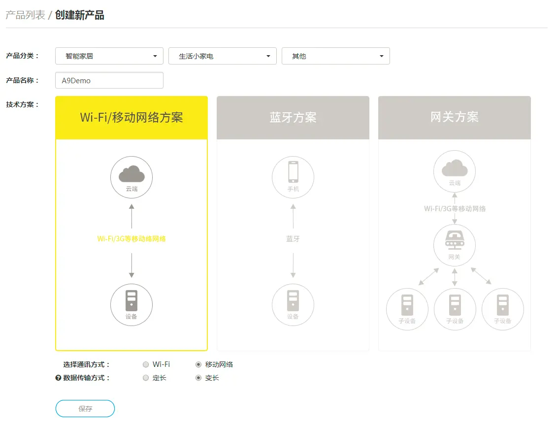Click the 产品列表 breadcrumb link
The height and width of the screenshot is (425, 556).
point(26,15)
